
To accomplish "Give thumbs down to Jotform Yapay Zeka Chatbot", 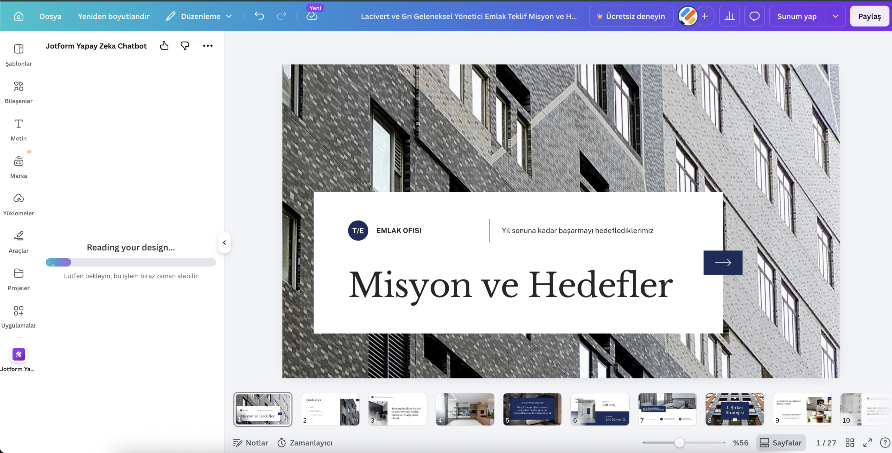I will [185, 46].
